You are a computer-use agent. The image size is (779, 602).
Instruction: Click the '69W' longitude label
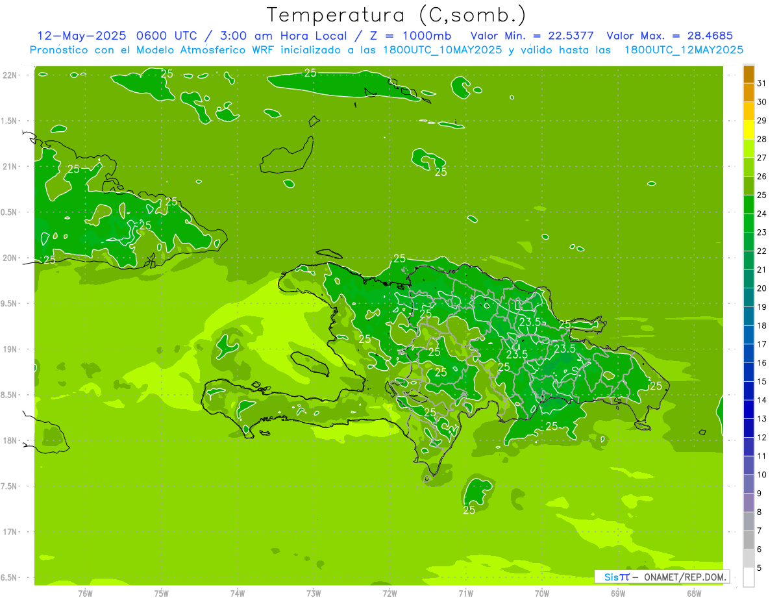618,594
